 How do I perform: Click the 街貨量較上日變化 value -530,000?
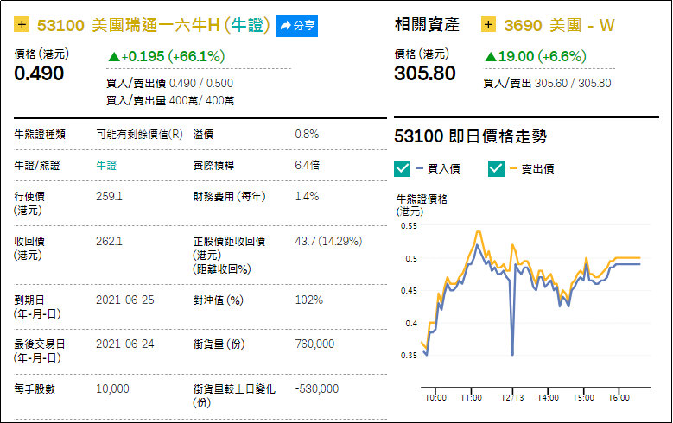pos(317,389)
